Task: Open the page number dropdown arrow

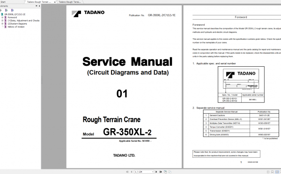Action: [153, 172]
